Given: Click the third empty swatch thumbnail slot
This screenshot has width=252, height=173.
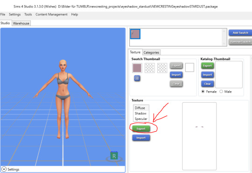Looking at the screenshot, I should point(162,68).
